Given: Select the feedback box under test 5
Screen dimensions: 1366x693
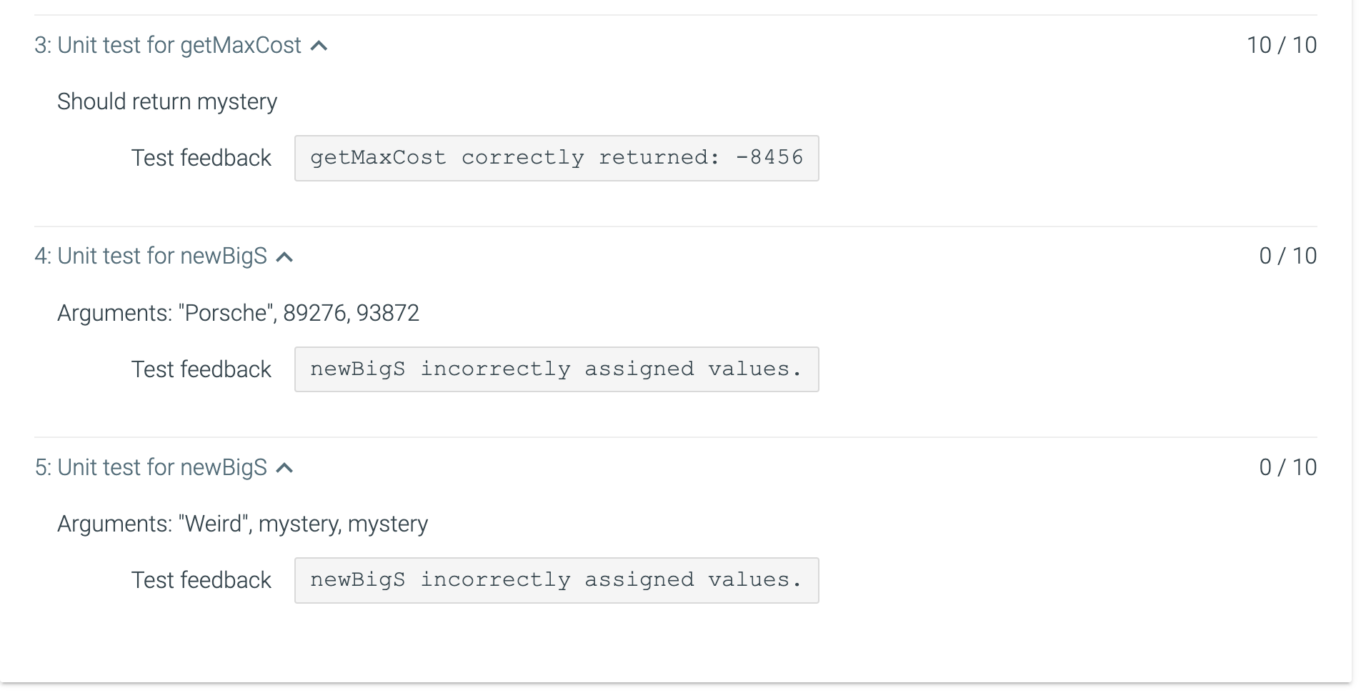Looking at the screenshot, I should [x=557, y=580].
